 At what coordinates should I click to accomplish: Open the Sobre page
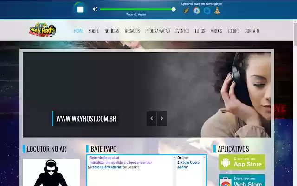point(94,31)
